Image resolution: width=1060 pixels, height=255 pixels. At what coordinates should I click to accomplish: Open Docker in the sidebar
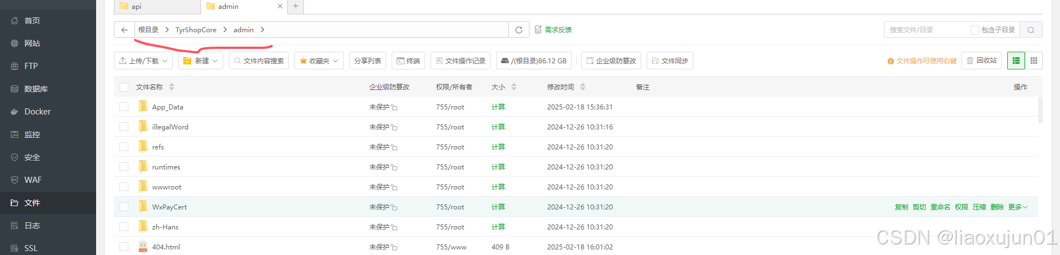[x=37, y=112]
